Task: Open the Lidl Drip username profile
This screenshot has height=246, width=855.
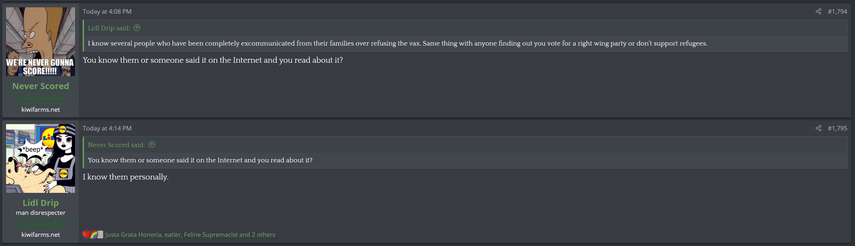Action: [41, 203]
